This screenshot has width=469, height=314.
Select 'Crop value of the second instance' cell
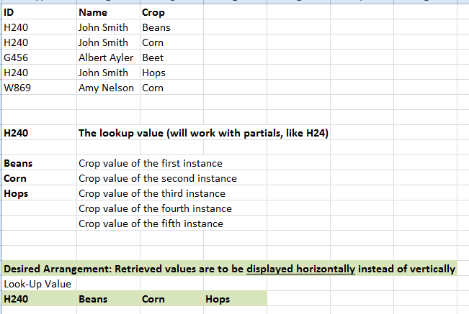tap(158, 178)
